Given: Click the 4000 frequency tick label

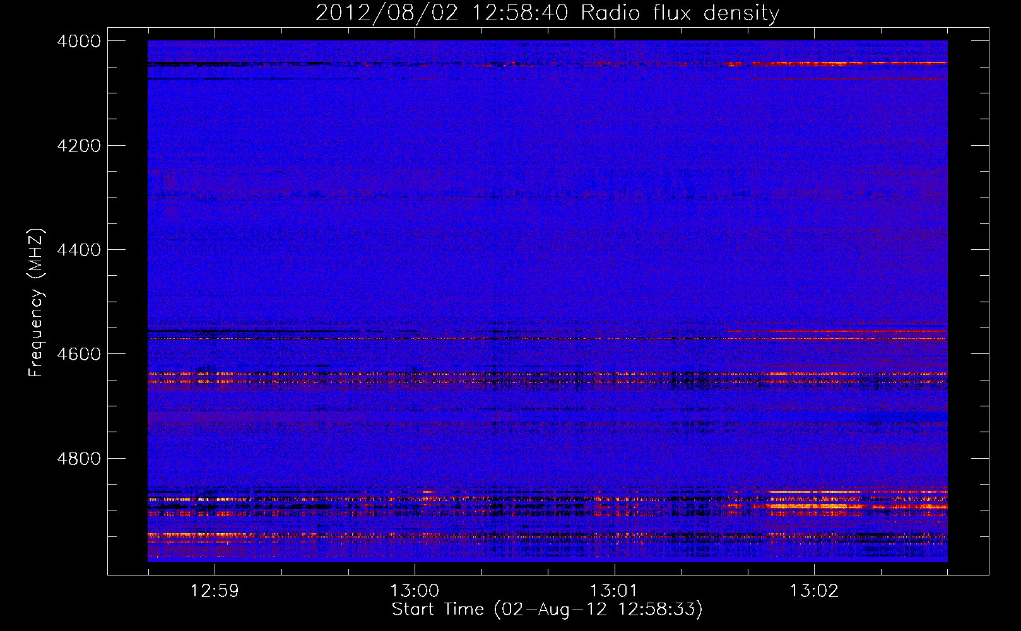Looking at the screenshot, I should [x=79, y=41].
